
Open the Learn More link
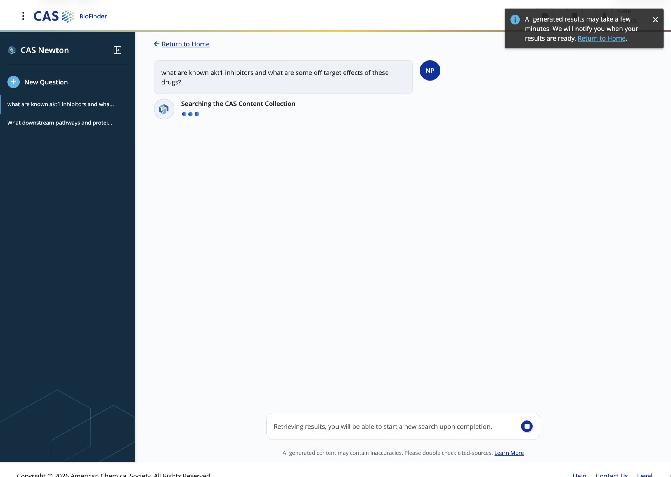509,453
